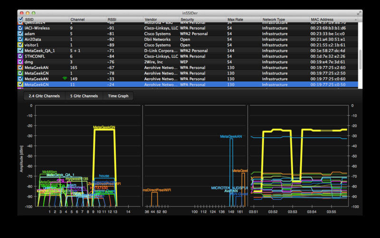Select the Air2Data network name
The image size is (380, 238).
[33, 40]
